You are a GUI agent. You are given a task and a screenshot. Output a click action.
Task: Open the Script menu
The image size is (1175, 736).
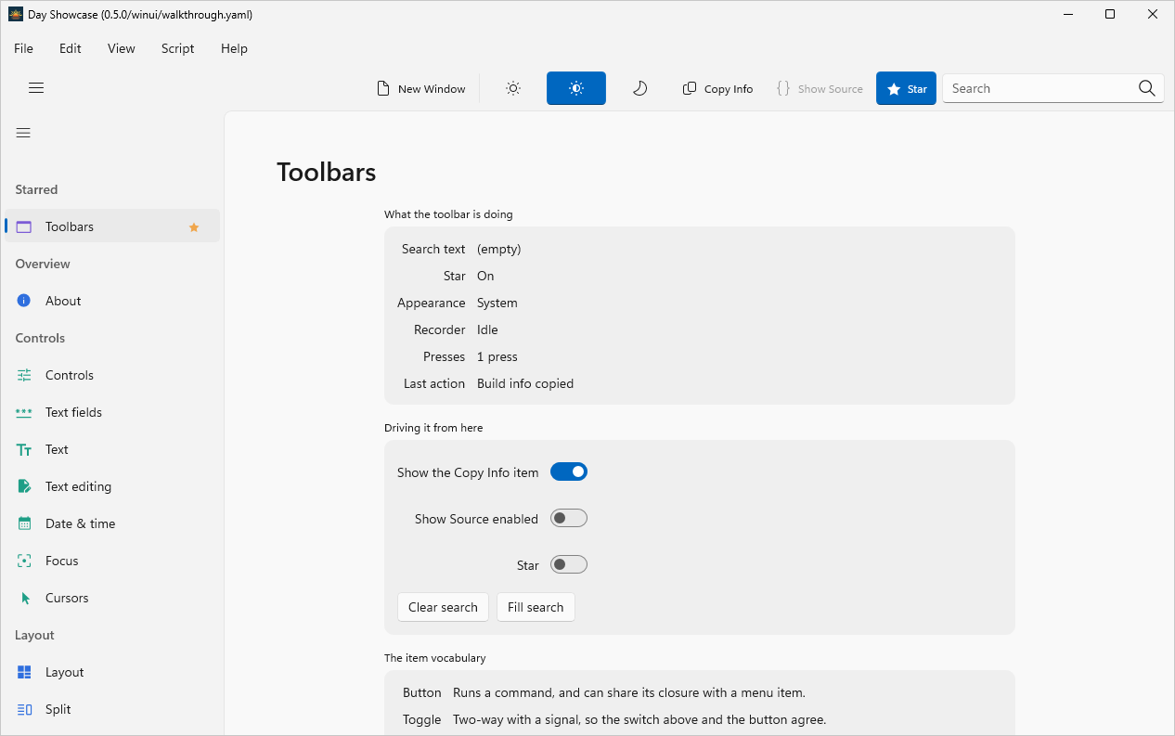(177, 48)
